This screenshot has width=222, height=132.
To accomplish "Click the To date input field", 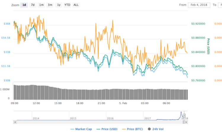I will pos(219,5).
